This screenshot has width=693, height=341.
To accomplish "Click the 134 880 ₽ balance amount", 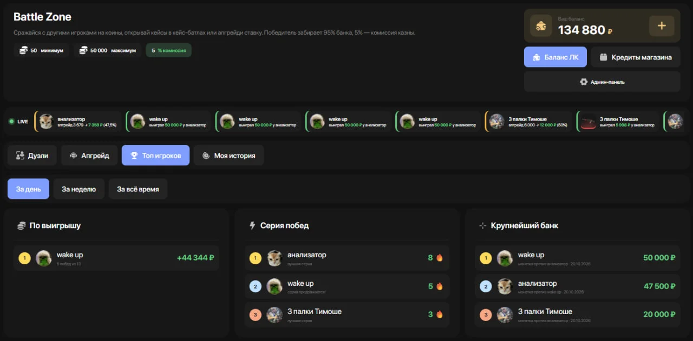I will (585, 30).
